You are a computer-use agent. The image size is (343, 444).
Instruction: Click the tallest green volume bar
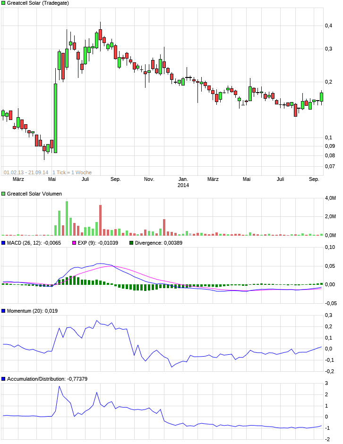click(67, 218)
